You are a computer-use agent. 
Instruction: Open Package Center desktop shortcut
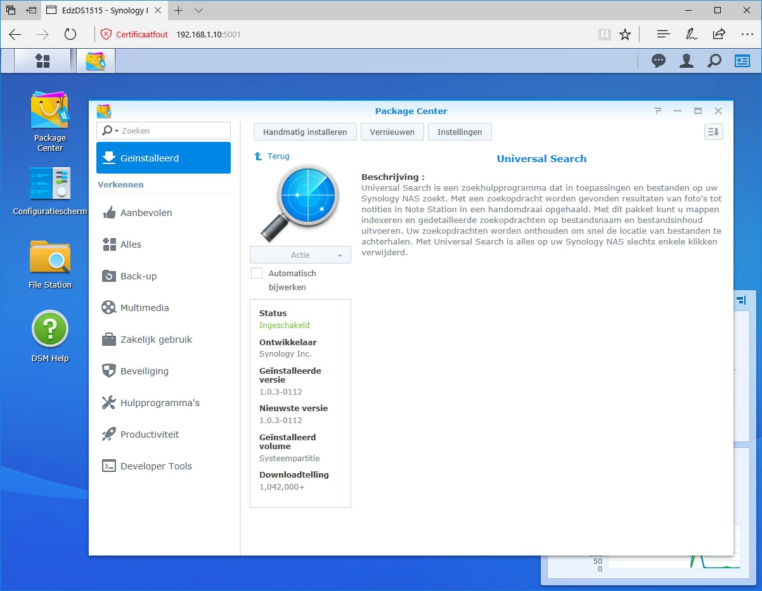(x=49, y=122)
